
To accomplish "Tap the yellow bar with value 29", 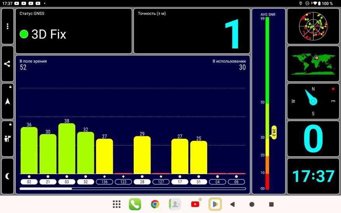I will (x=142, y=155).
